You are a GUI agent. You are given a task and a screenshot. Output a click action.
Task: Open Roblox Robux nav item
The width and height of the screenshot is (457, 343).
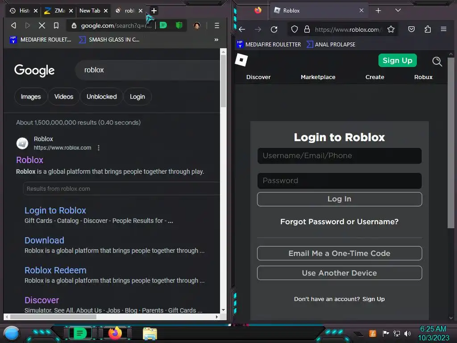(423, 77)
